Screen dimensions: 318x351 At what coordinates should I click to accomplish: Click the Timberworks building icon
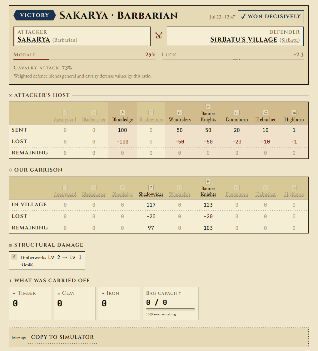tap(14, 257)
